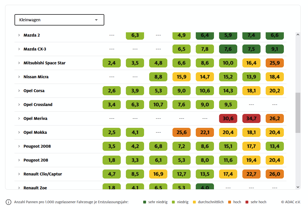Click the orange 26,0 cell for Renault Clio/Captur
Image resolution: width=308 pixels, height=210 pixels.
click(274, 174)
